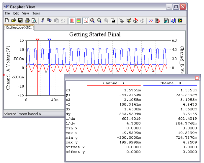Toggle the grid display button

[x=72, y=21]
